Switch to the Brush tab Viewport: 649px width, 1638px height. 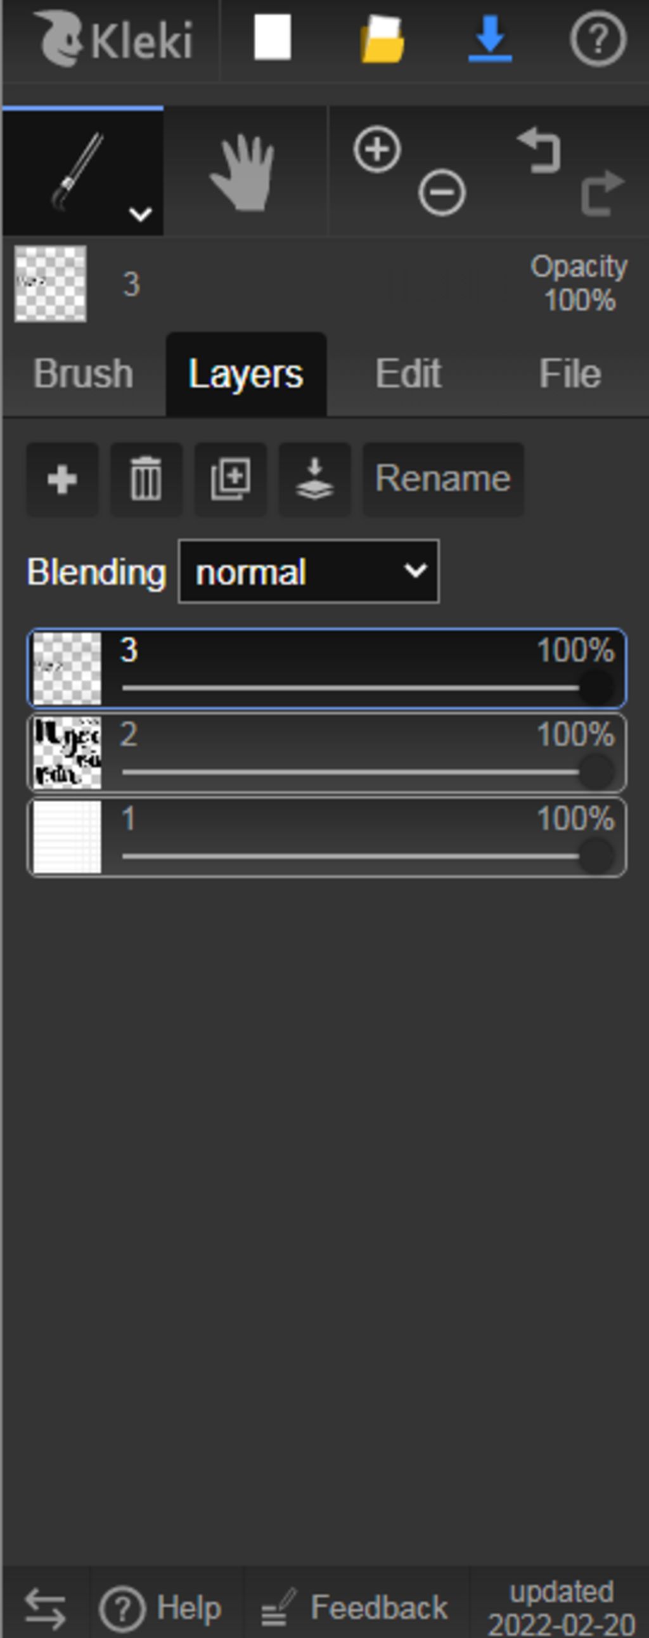coord(83,374)
